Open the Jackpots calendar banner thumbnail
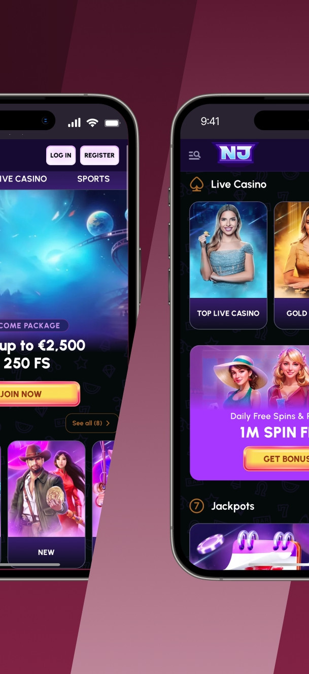Image resolution: width=309 pixels, height=674 pixels. click(x=249, y=546)
